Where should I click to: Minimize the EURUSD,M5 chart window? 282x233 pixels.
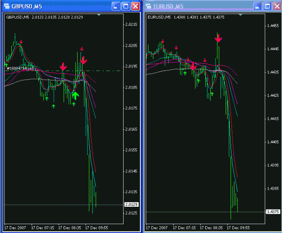tap(258, 6)
